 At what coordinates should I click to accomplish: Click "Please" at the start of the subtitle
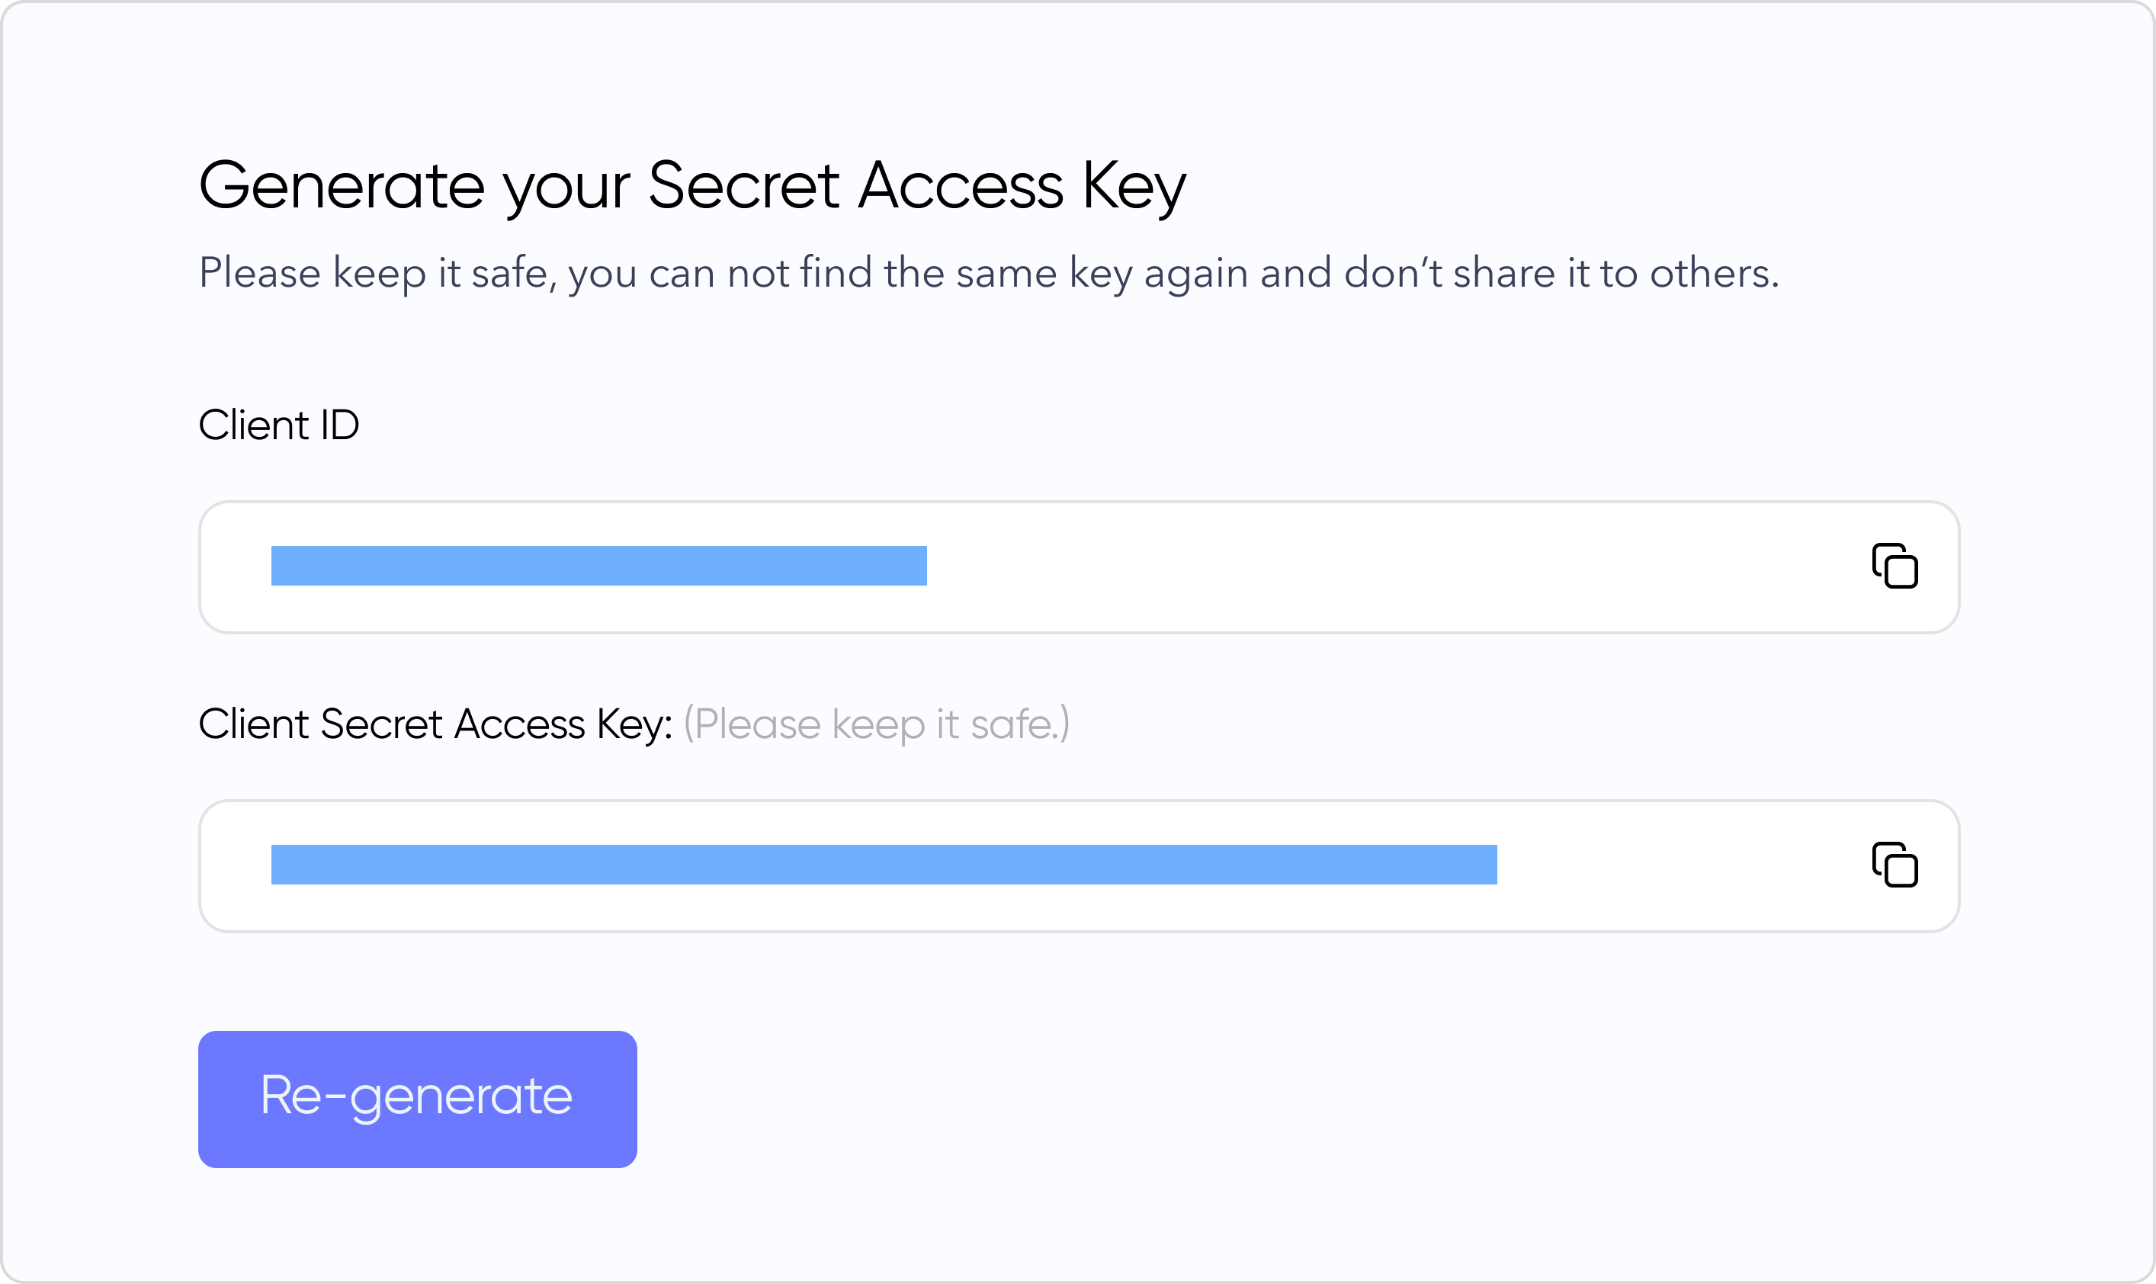coord(261,274)
